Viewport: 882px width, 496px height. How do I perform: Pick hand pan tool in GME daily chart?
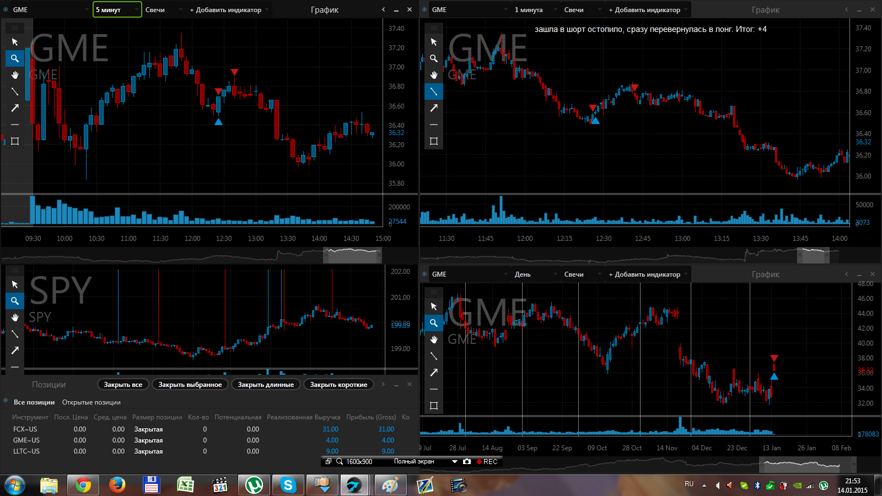tap(434, 339)
